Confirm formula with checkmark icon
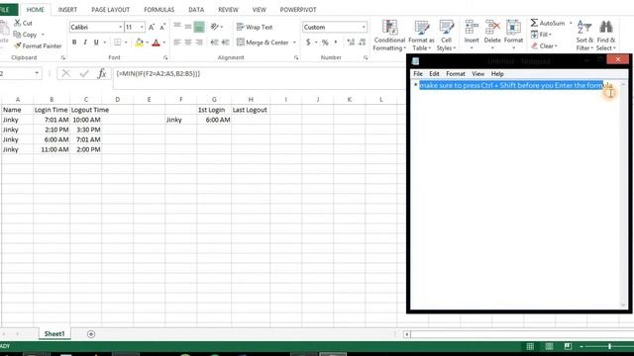Image resolution: width=634 pixels, height=356 pixels. click(84, 73)
